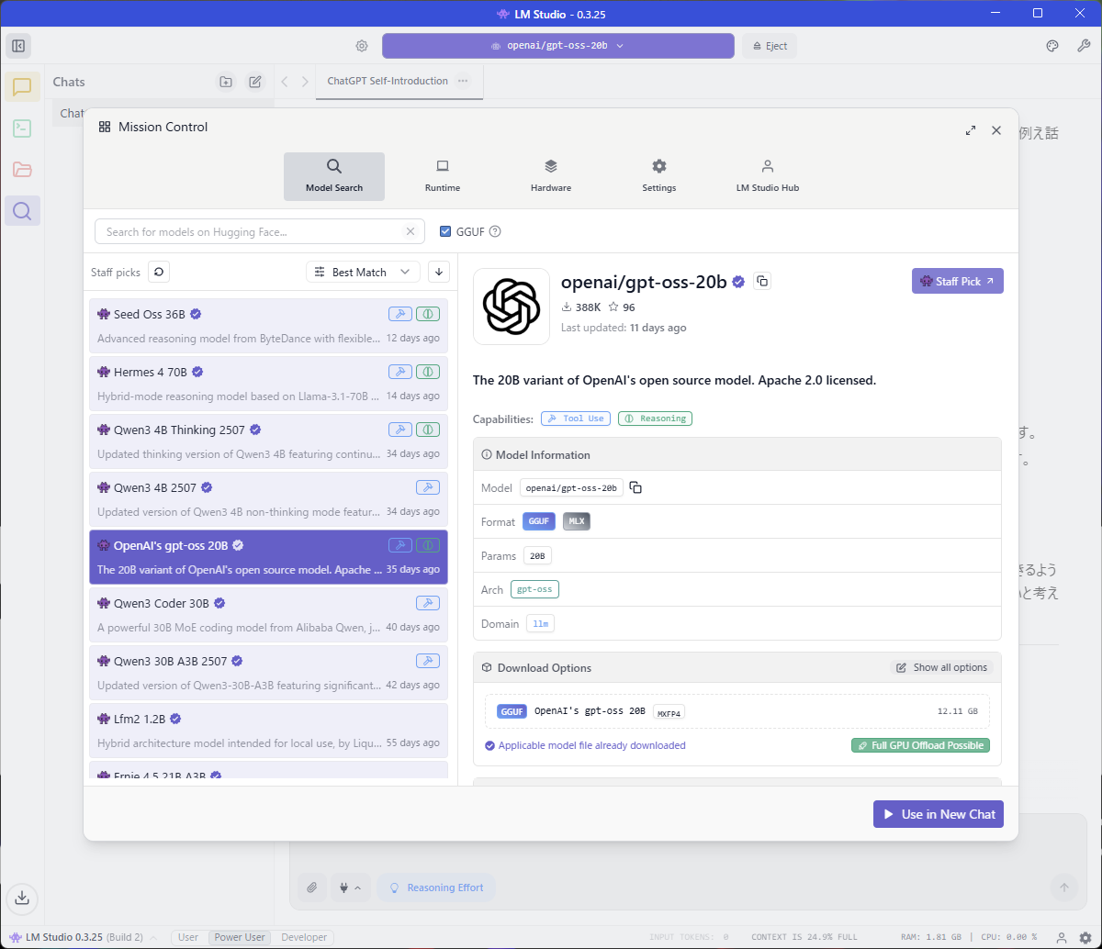The image size is (1102, 949).
Task: Open the Hardware tab
Action: click(x=551, y=176)
